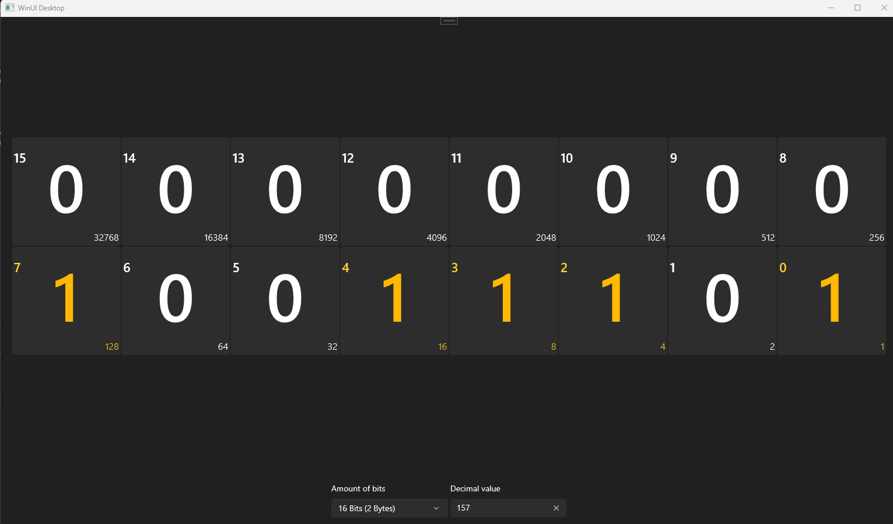The width and height of the screenshot is (893, 524).
Task: Turn off bit 4 tile worth 16
Action: pos(394,301)
